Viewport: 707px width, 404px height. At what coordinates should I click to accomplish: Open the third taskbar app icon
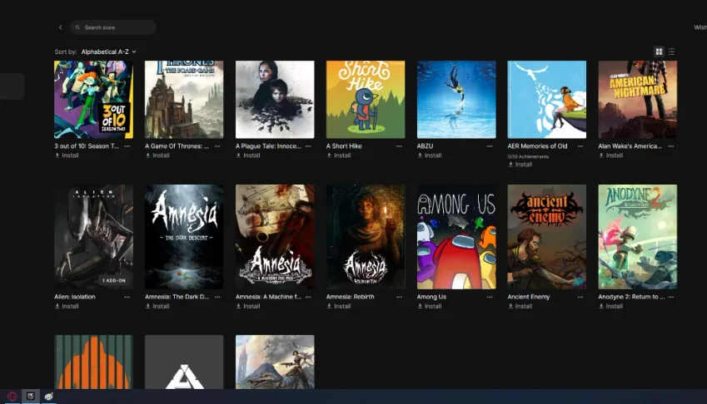click(x=48, y=397)
